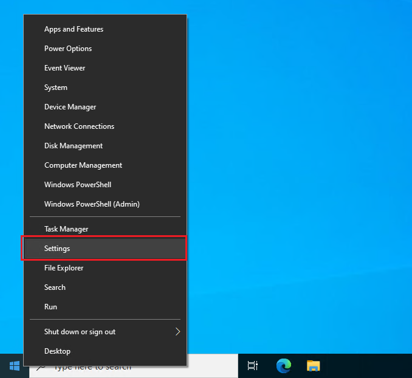Image resolution: width=412 pixels, height=378 pixels.
Task: Choose File Explorer in the menu
Action: tap(64, 268)
